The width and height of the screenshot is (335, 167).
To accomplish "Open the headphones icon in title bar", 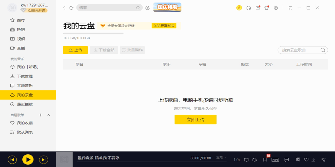I will coord(248,8).
